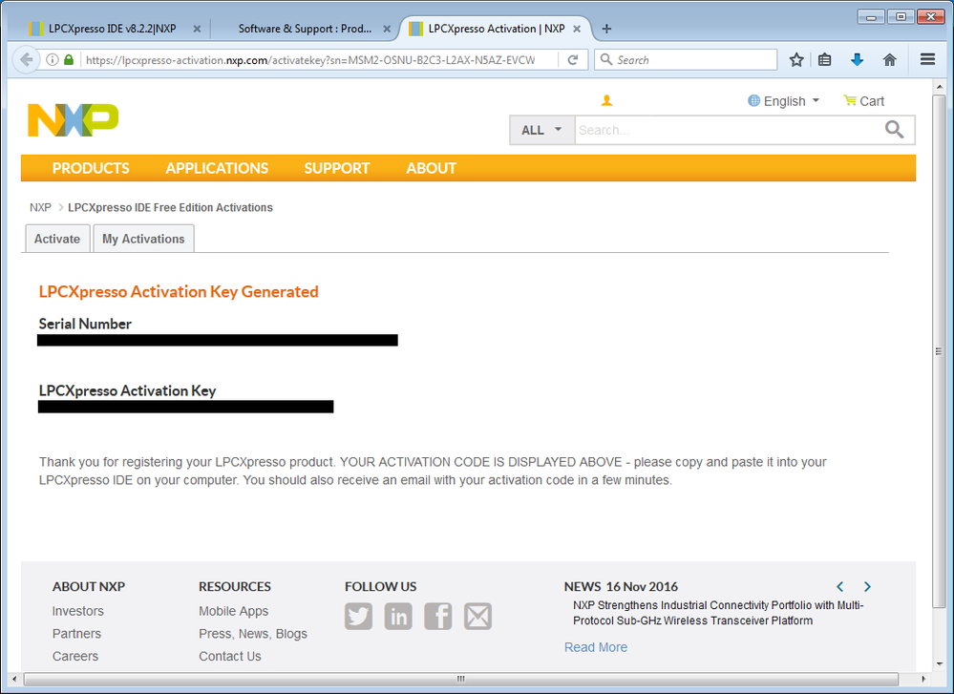
Task: Go back with the browser back arrow
Action: tap(26, 59)
